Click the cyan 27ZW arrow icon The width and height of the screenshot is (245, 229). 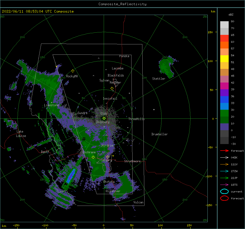click(x=224, y=171)
